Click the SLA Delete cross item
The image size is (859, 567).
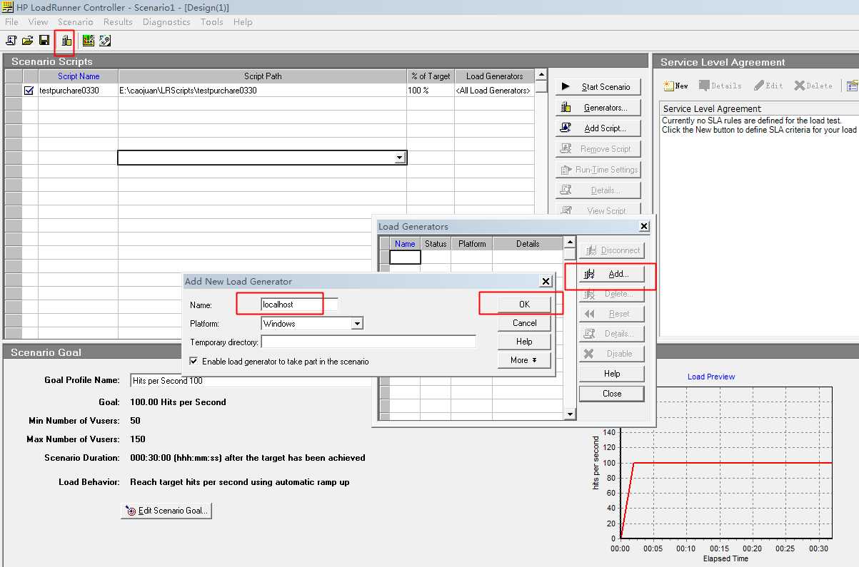[x=813, y=86]
